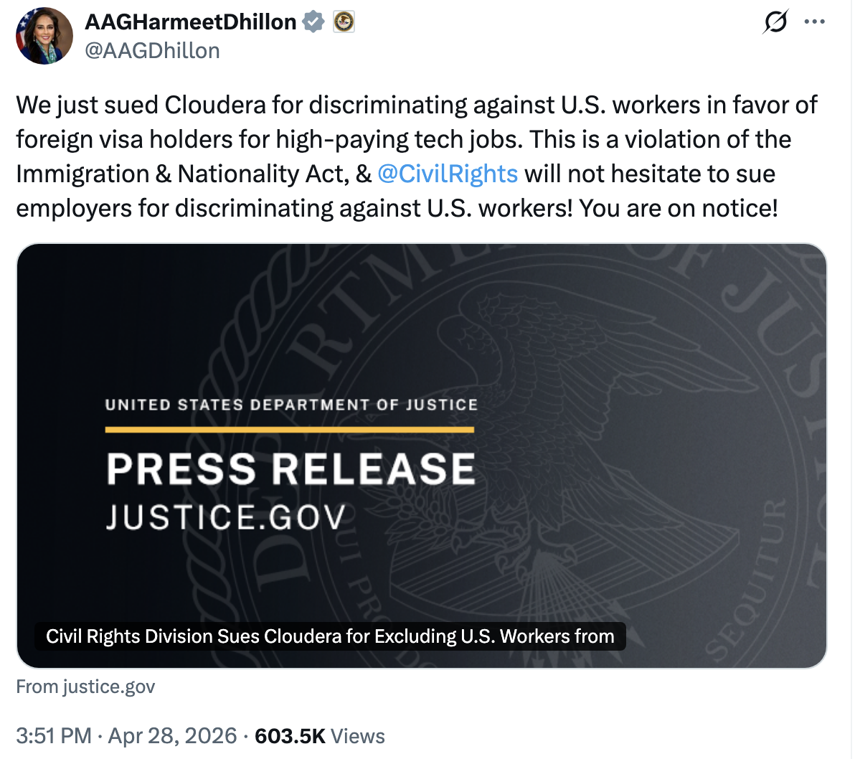The image size is (855, 759).
Task: Open the Grok slashed-circle icon
Action: pos(775,22)
